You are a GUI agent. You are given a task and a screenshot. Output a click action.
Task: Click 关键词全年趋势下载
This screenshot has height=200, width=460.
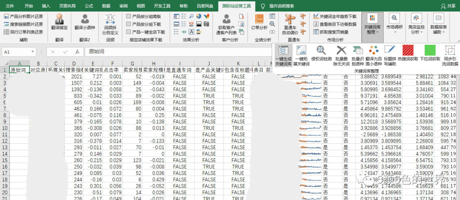[335, 17]
